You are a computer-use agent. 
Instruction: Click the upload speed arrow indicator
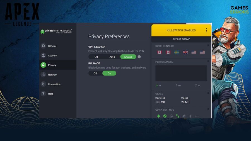click(x=177, y=85)
